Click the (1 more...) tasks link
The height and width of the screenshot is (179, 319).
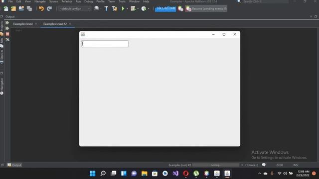tap(252, 165)
